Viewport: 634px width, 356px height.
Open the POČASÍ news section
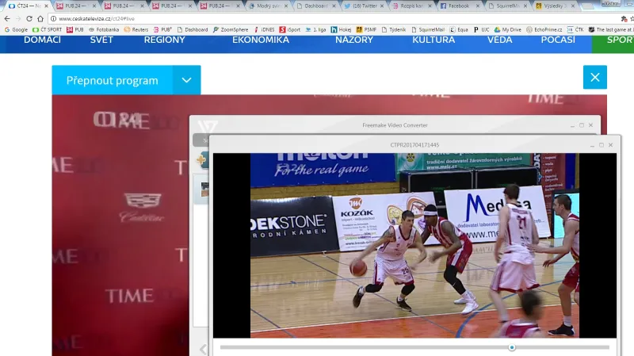[x=558, y=40]
